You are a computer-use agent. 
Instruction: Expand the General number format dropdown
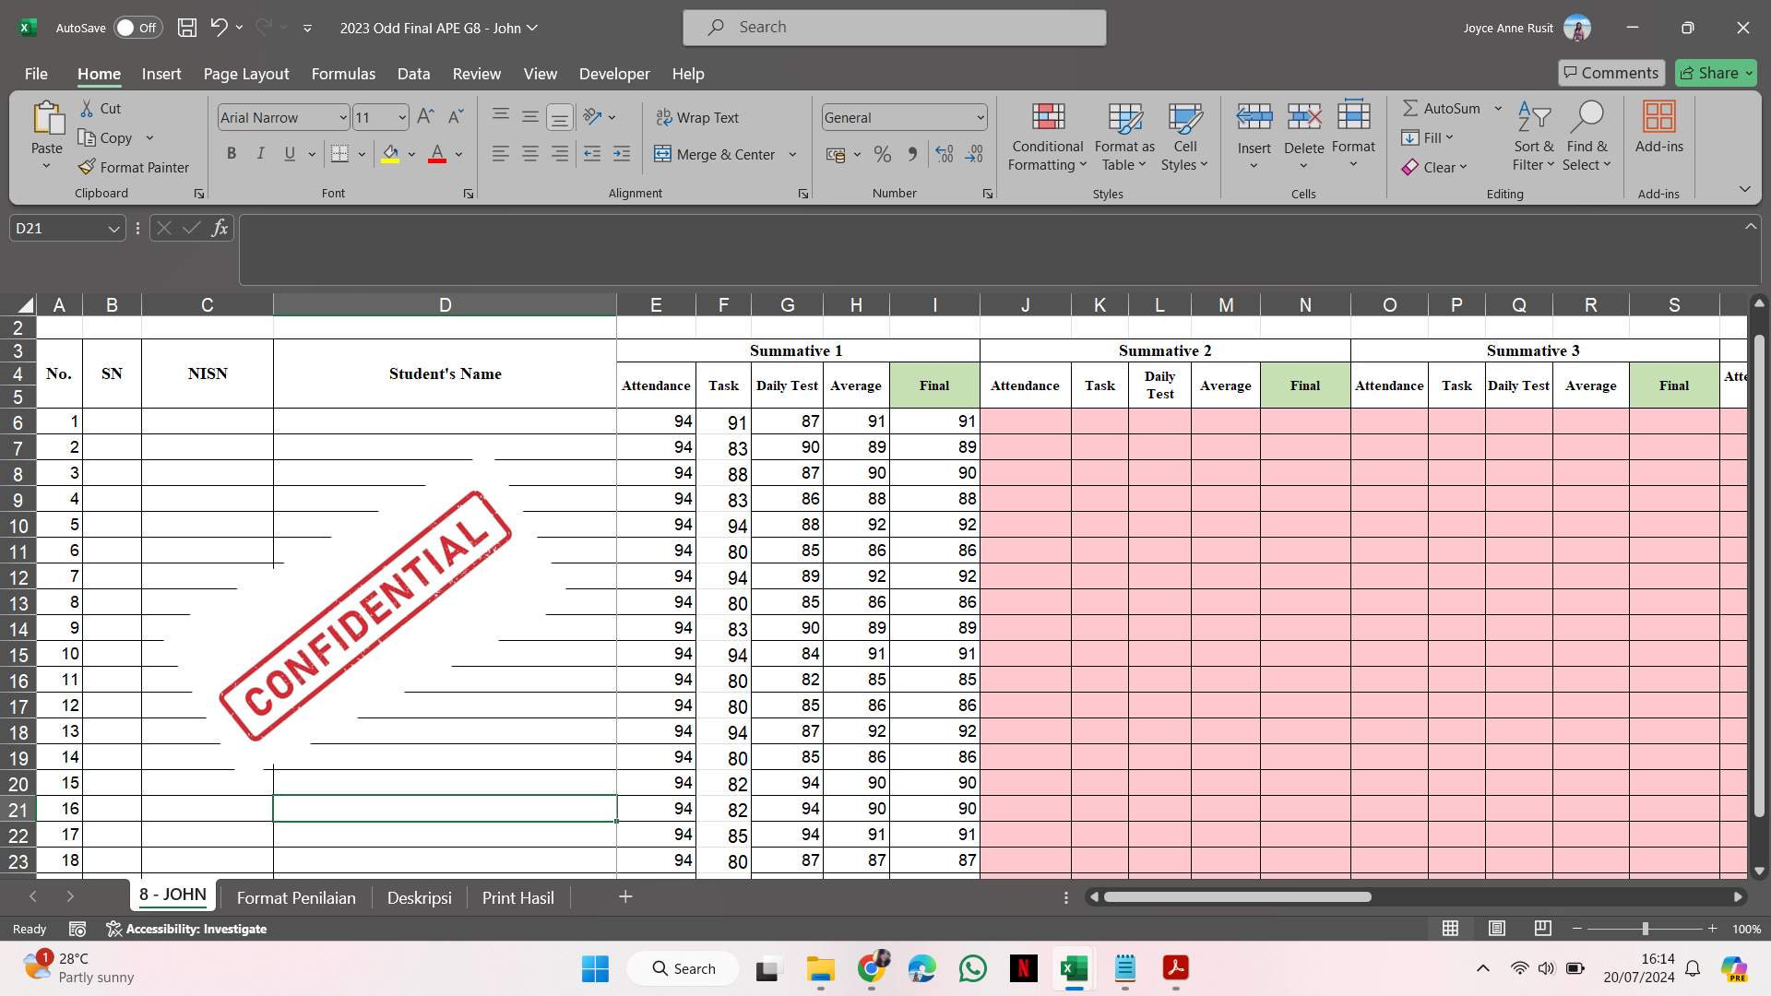980,117
